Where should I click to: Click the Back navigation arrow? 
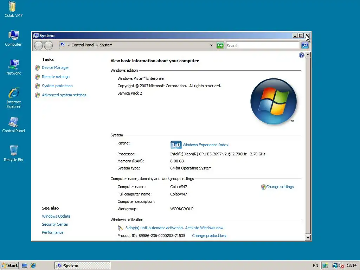point(39,45)
